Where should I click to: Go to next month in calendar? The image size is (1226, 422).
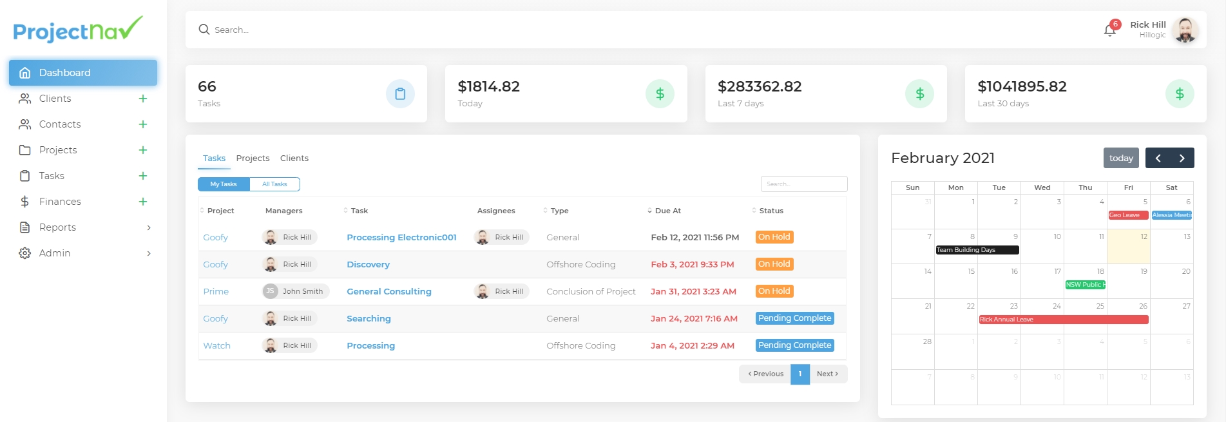[1182, 158]
